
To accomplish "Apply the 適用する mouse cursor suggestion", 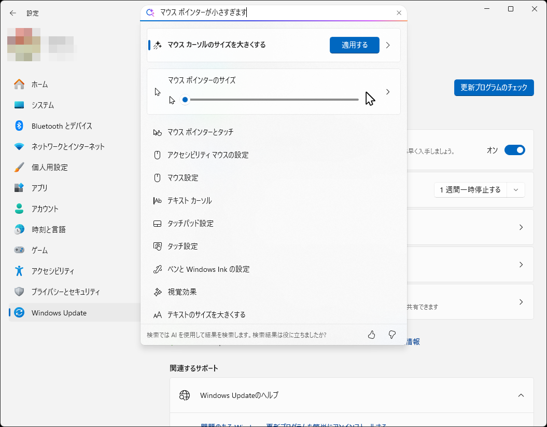I will pos(354,45).
